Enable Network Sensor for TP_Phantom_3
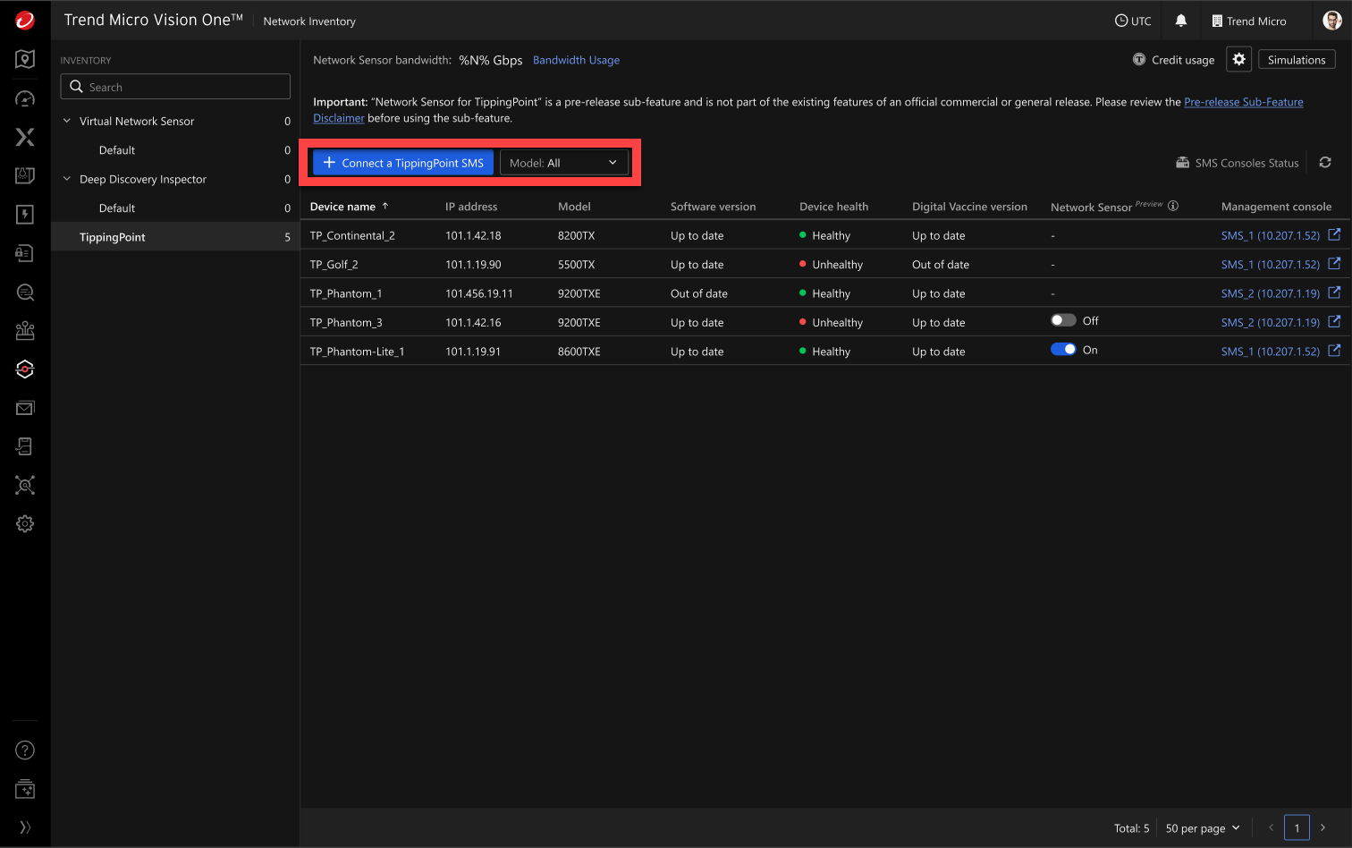This screenshot has width=1352, height=848. 1062,321
